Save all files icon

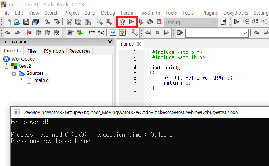click(35, 22)
